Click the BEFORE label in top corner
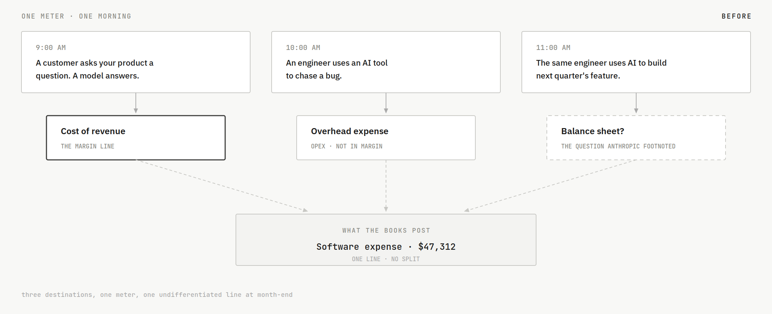 click(736, 16)
